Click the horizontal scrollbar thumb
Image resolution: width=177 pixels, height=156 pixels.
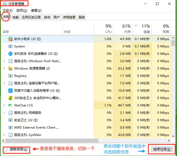click(52, 141)
